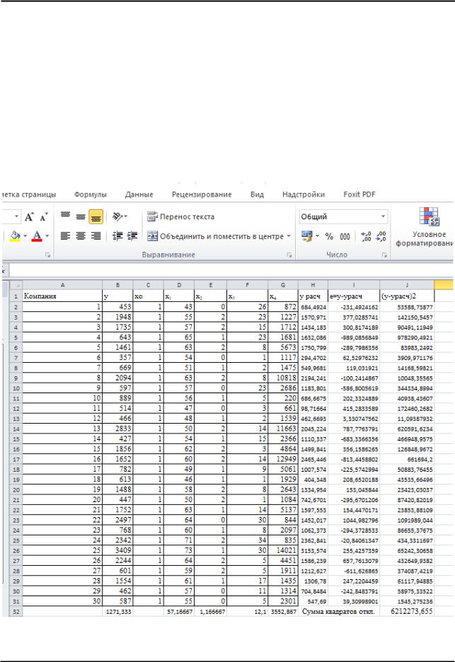This screenshot has width=455, height=662.
Task: Select row 32 header
Action: [16, 612]
